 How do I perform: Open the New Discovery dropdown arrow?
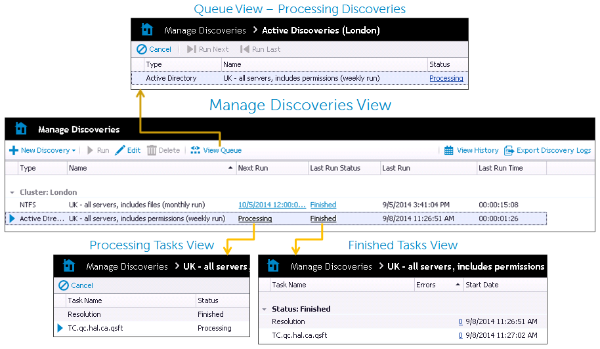(x=74, y=151)
